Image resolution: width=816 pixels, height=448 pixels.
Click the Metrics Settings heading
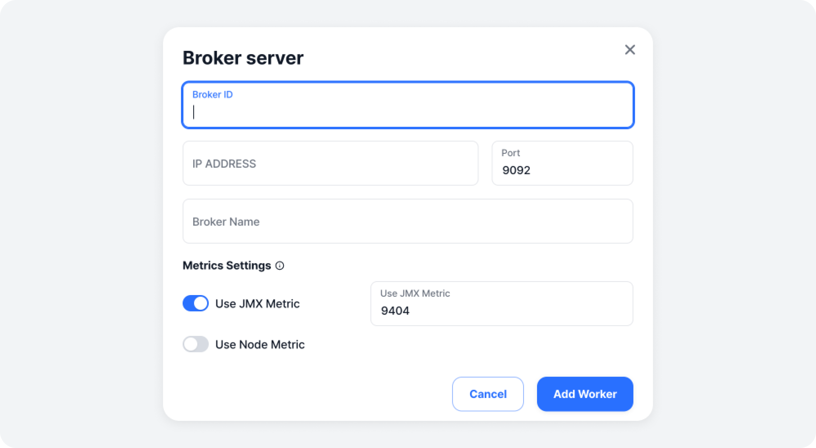click(227, 265)
